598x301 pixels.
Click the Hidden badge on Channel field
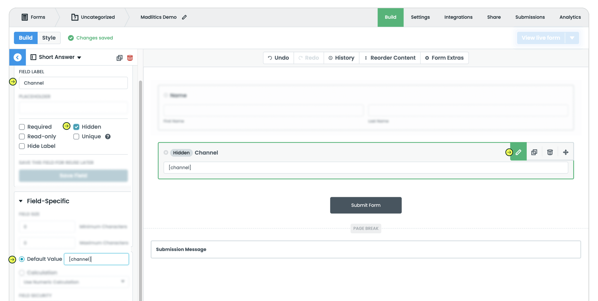click(x=181, y=153)
